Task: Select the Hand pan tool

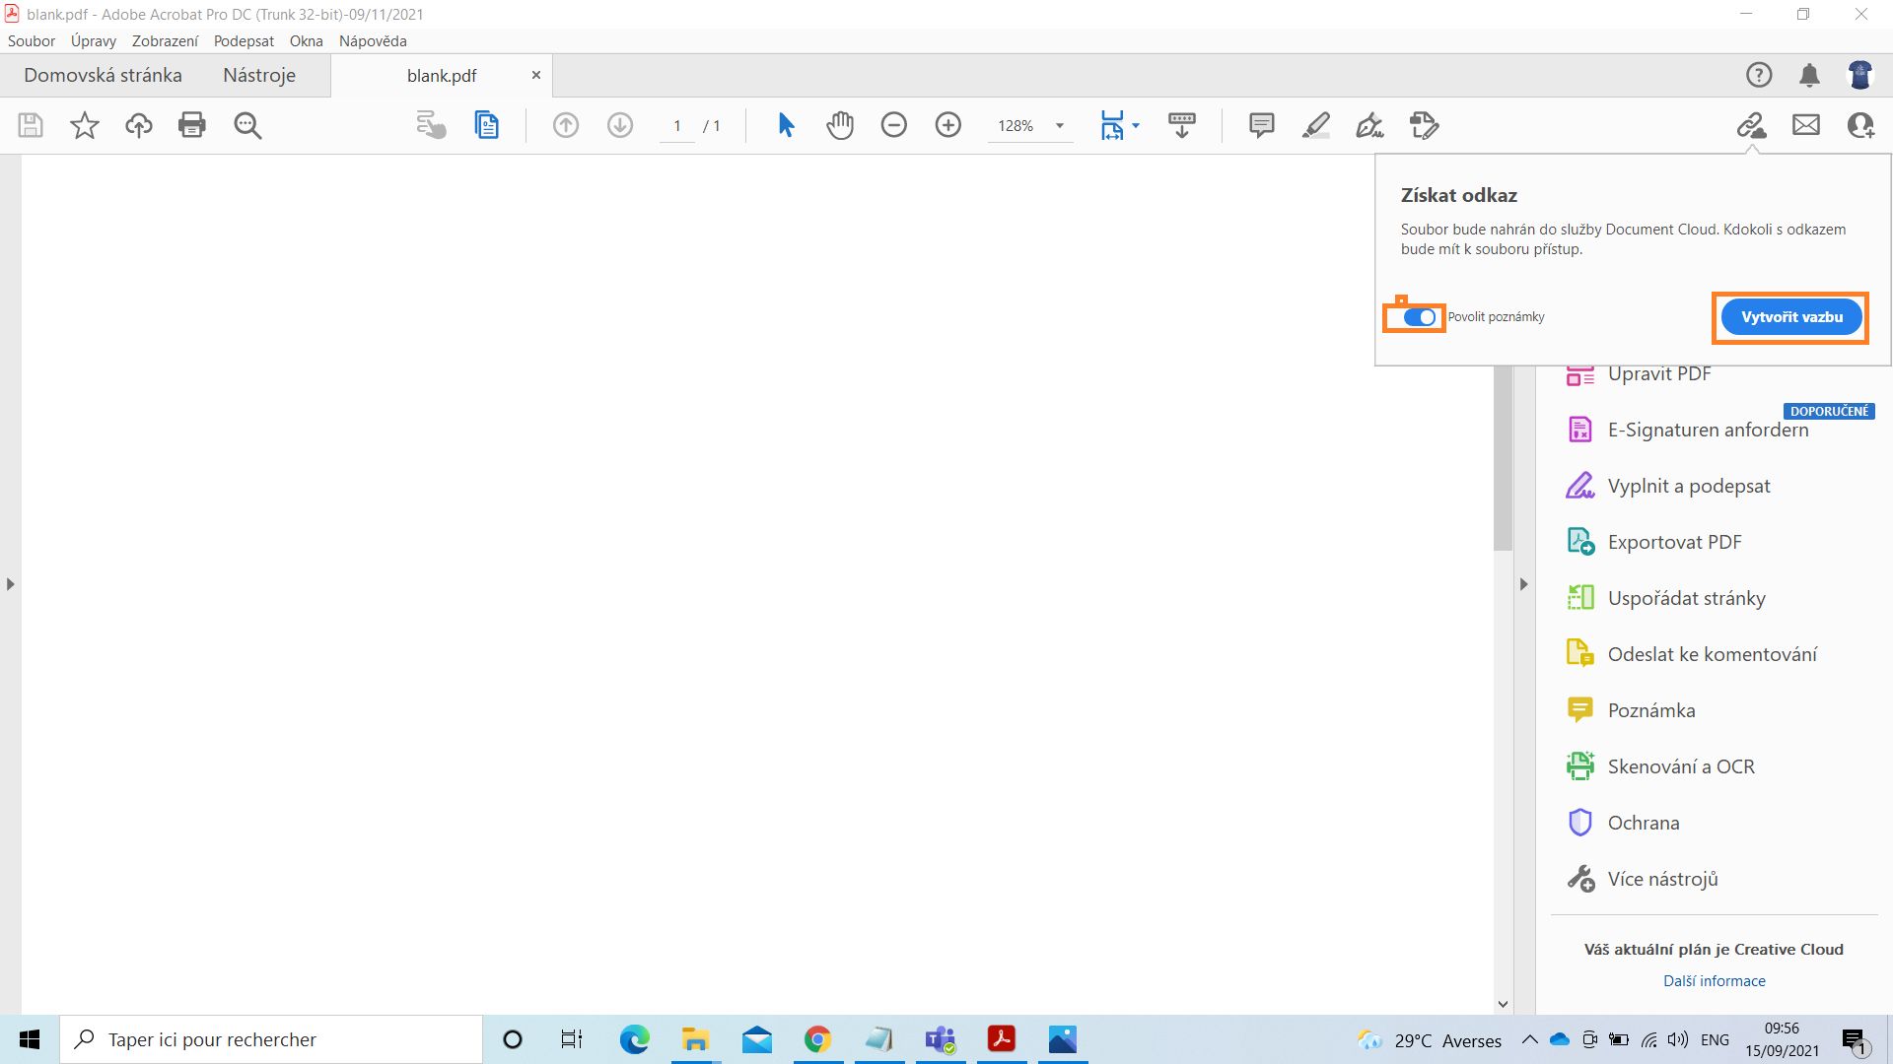Action: (x=840, y=125)
